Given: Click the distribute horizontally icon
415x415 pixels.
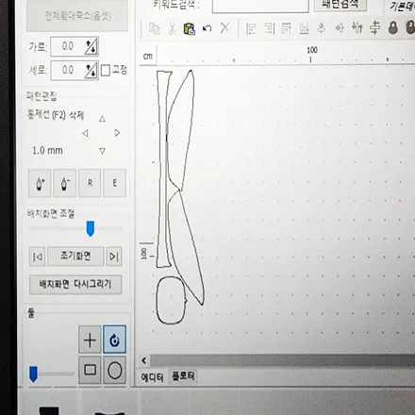Looking at the screenshot, I should tap(357, 28).
